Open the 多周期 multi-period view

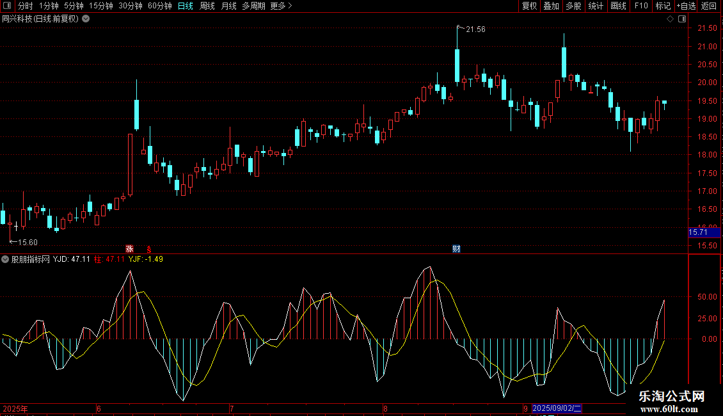tap(253, 6)
